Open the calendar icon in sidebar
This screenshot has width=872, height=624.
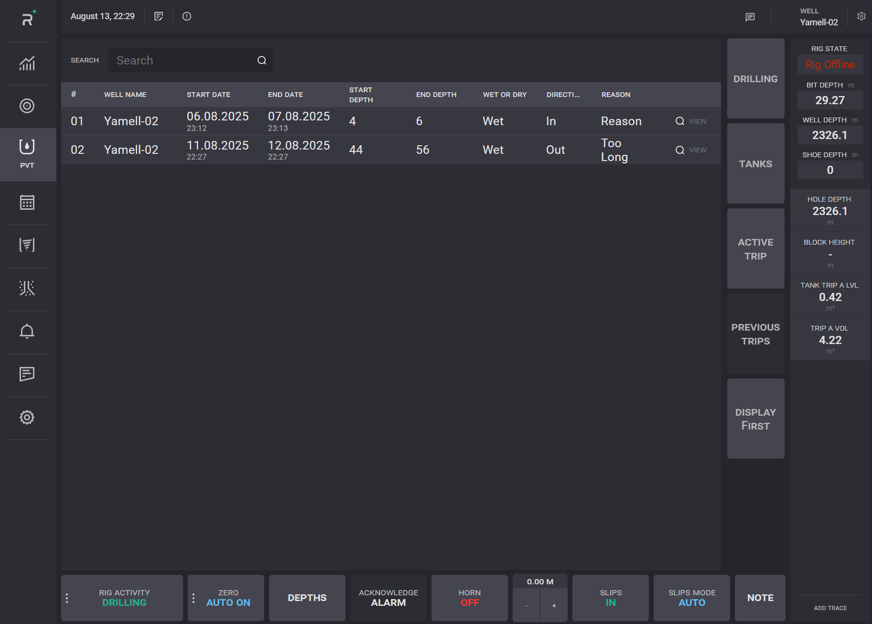pos(27,203)
